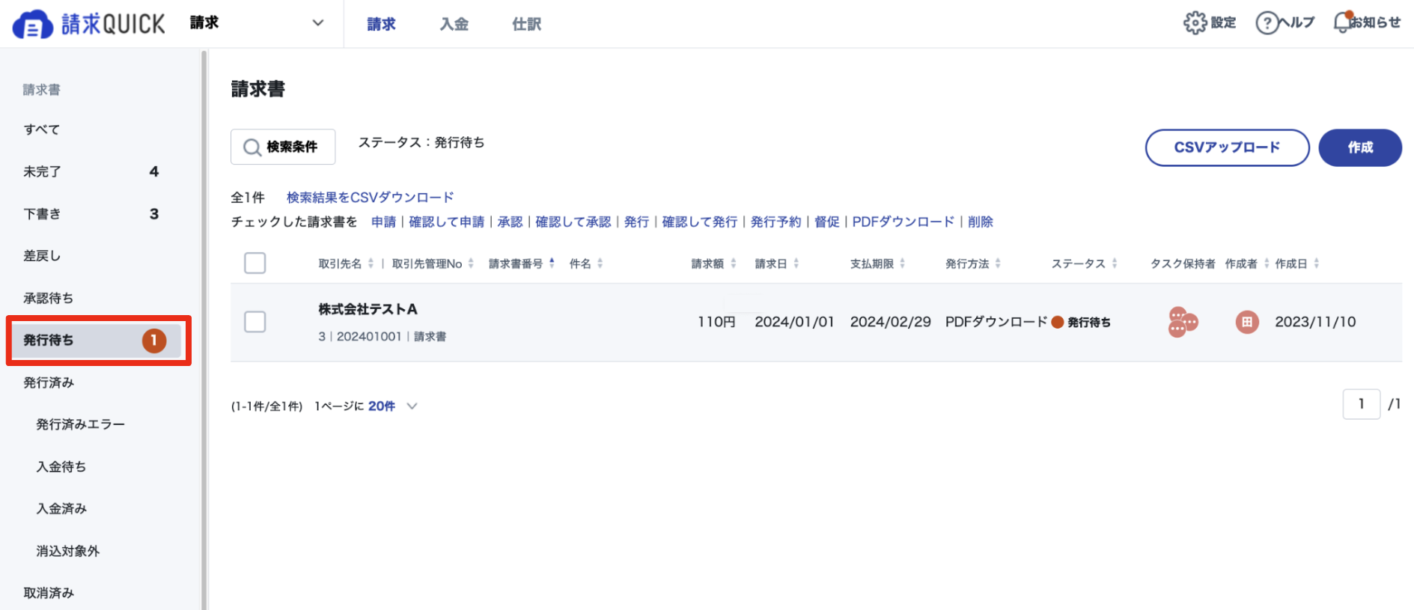The height and width of the screenshot is (610, 1414).
Task: Click the CSVアップロード button
Action: (1227, 147)
